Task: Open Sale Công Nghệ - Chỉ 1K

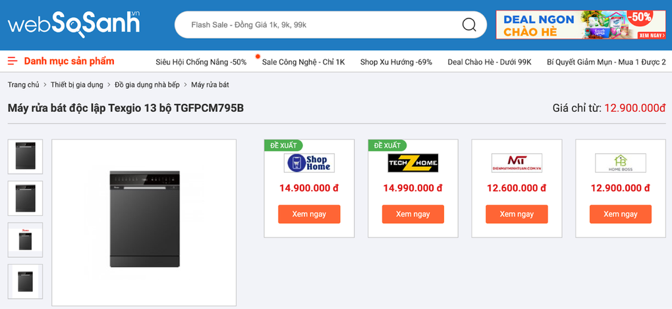Action: point(303,62)
